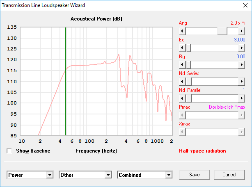Click the Pmax right arrow

[241, 115]
